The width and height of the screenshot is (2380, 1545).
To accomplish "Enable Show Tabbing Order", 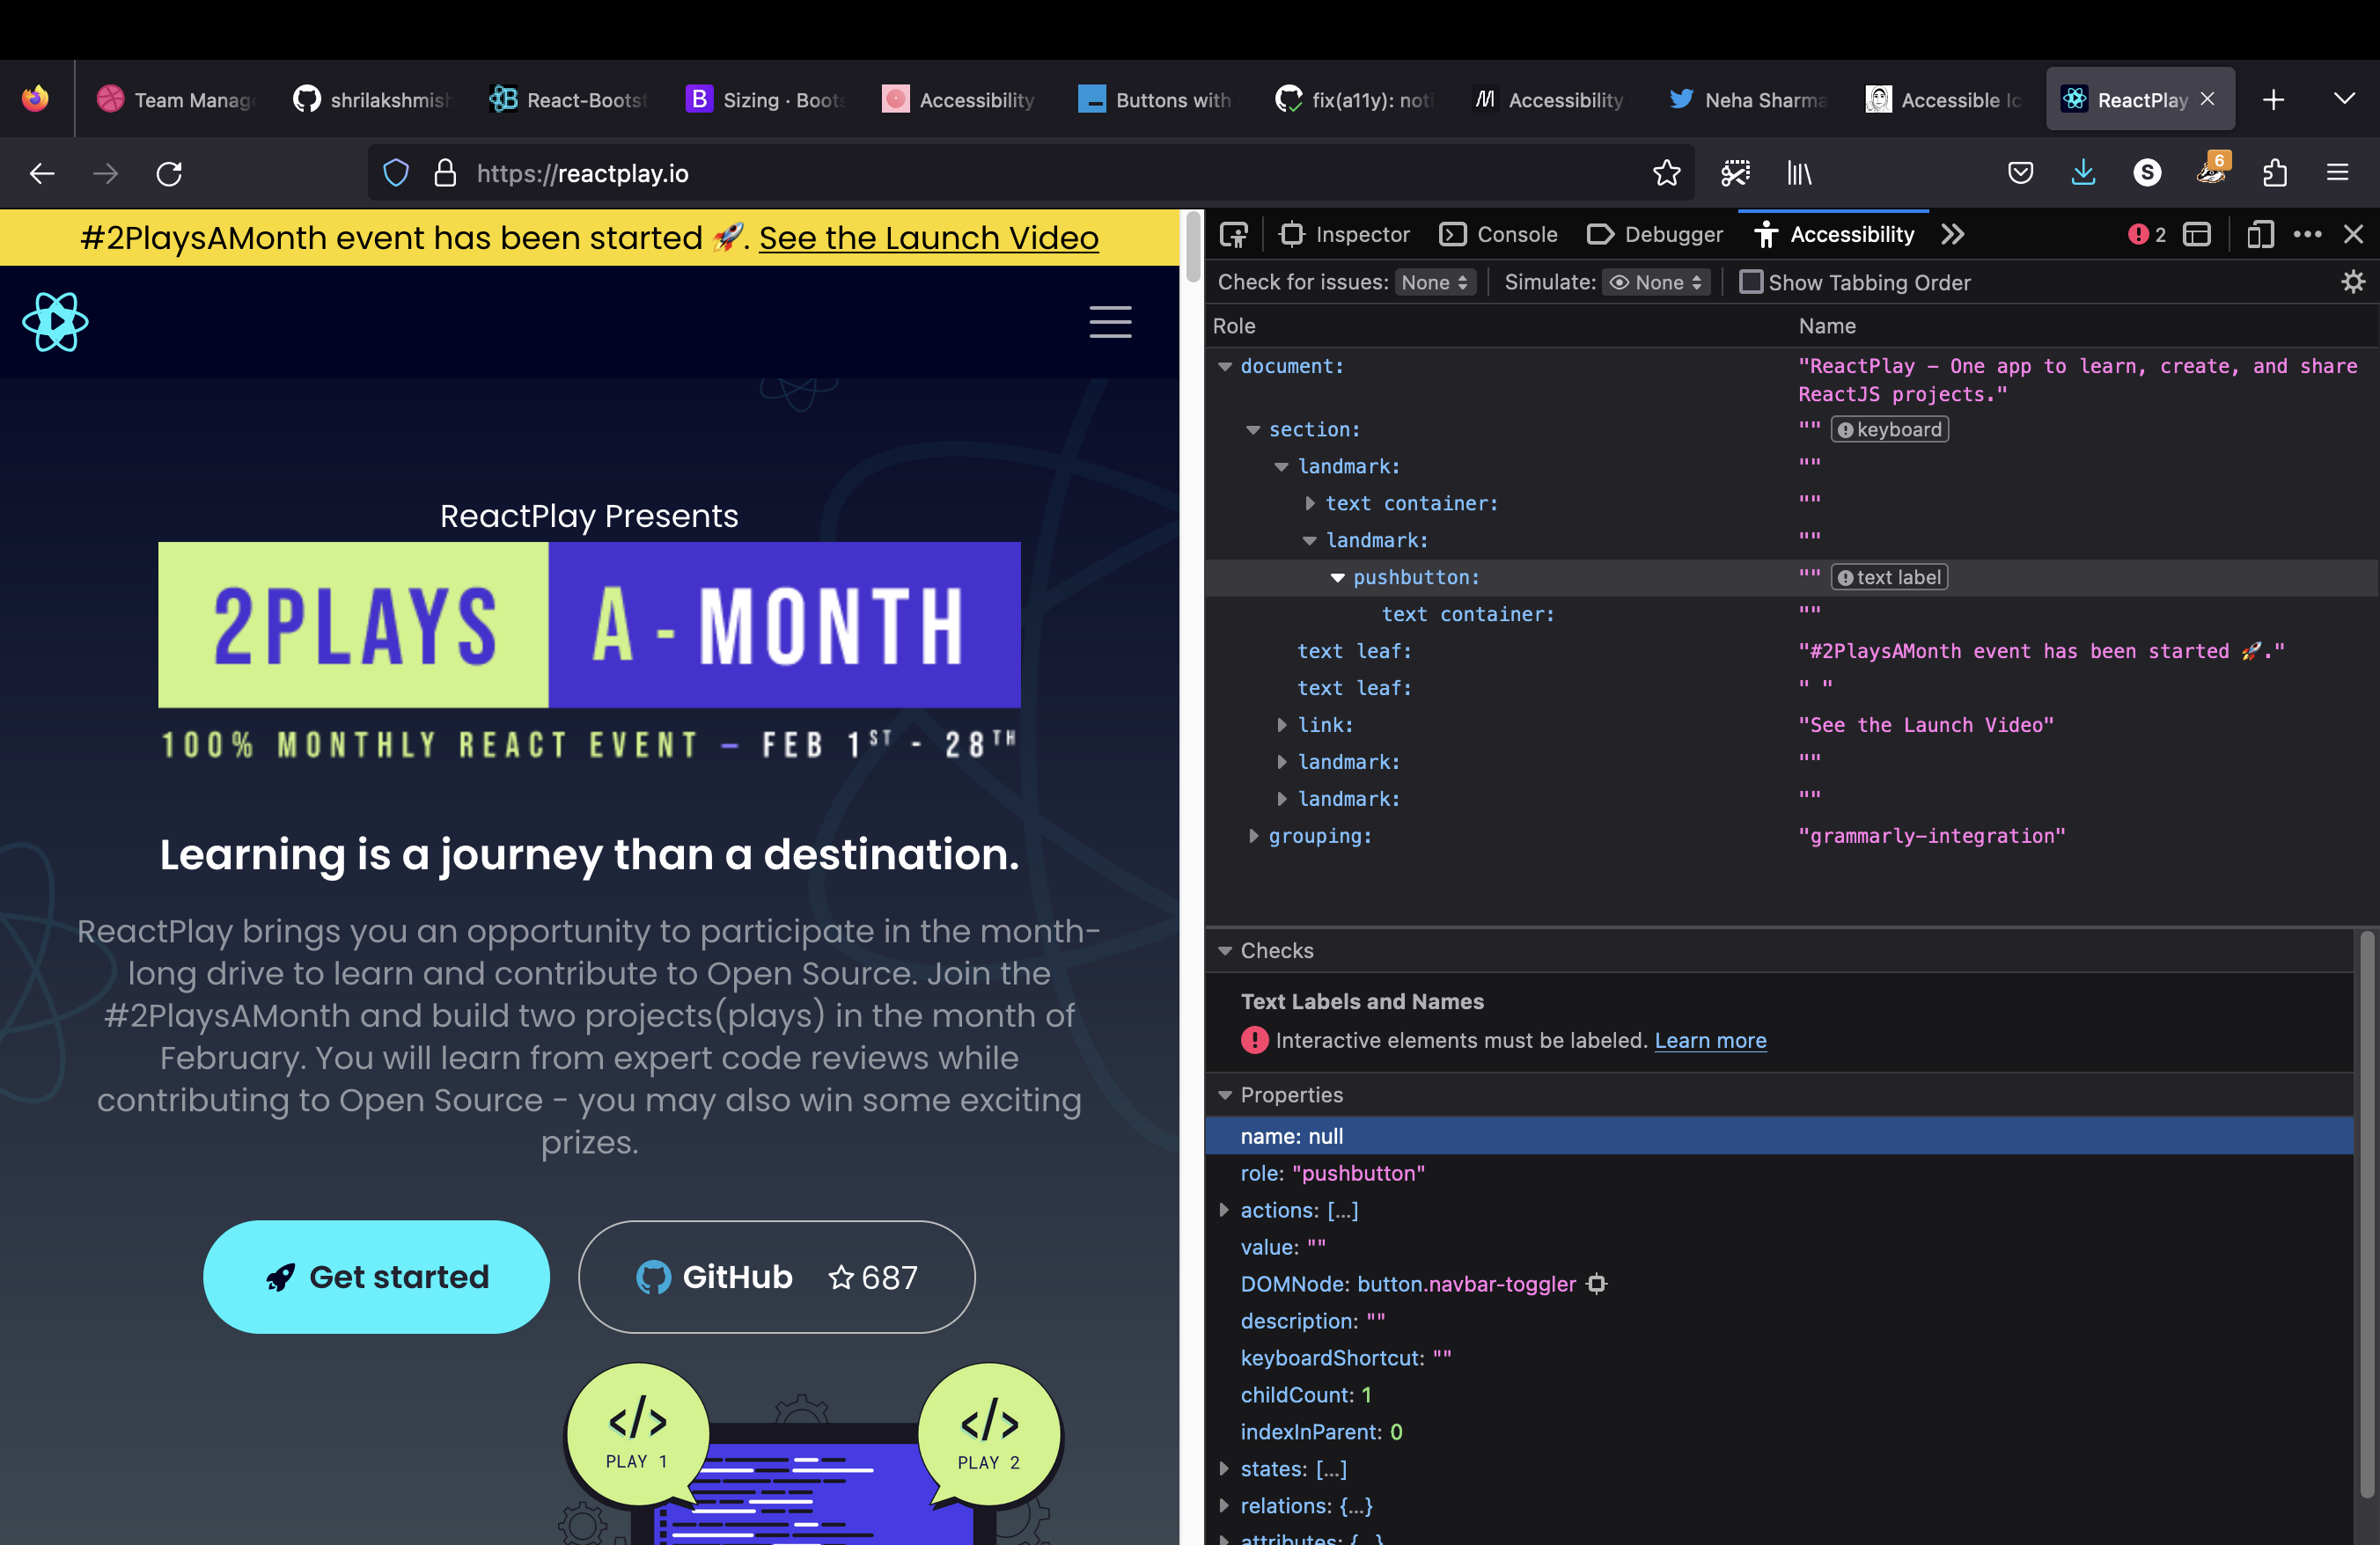I will pyautogui.click(x=1752, y=282).
